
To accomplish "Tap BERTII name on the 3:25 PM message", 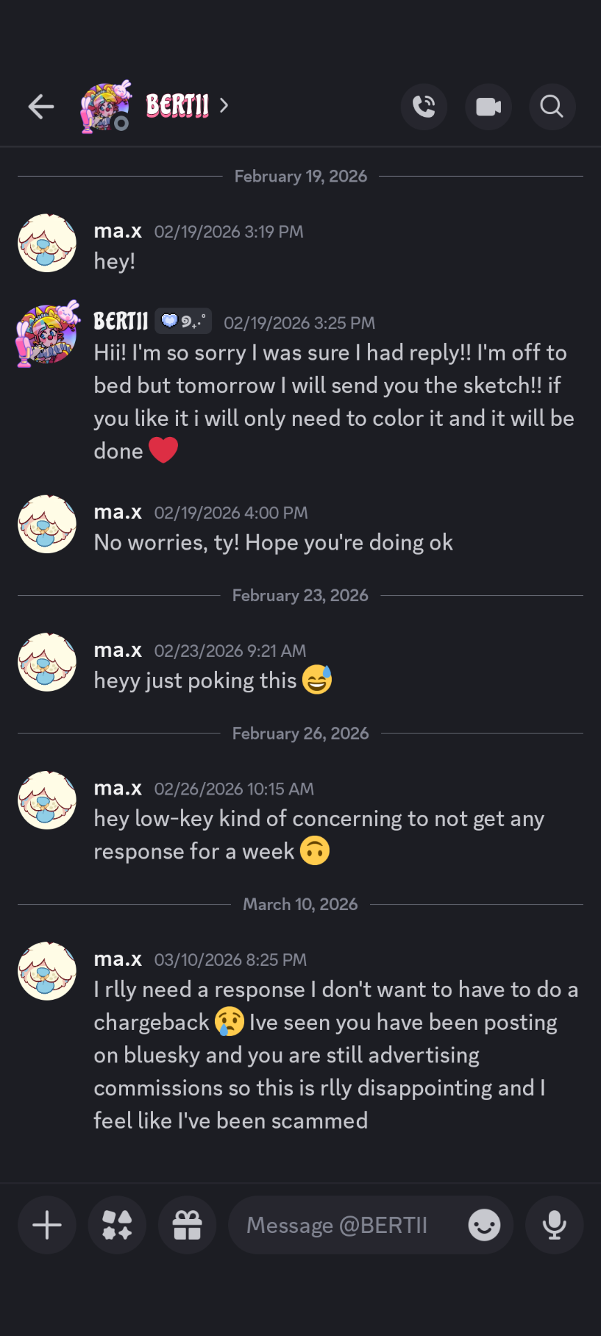I will pyautogui.click(x=121, y=321).
